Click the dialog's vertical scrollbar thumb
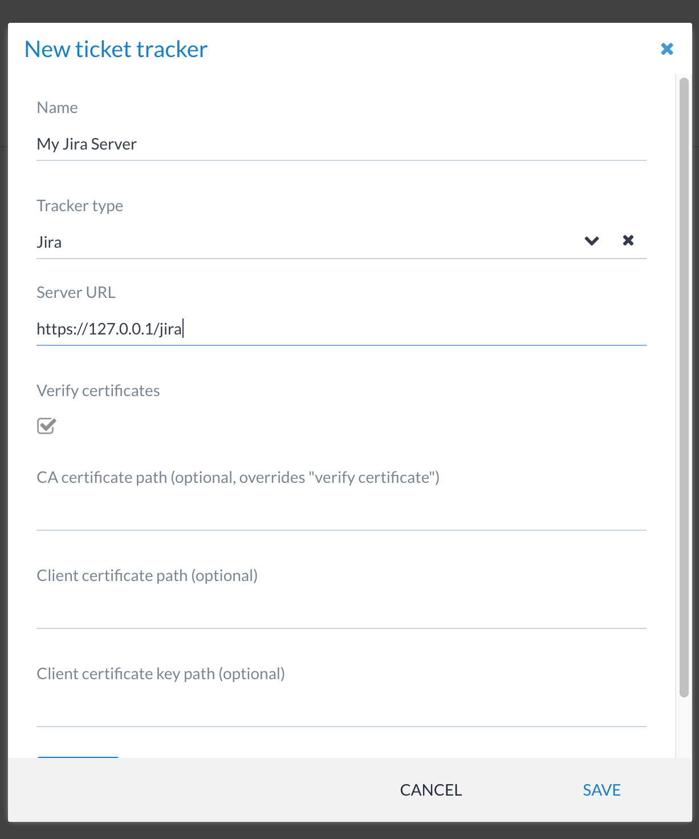The height and width of the screenshot is (839, 699). coord(684,387)
